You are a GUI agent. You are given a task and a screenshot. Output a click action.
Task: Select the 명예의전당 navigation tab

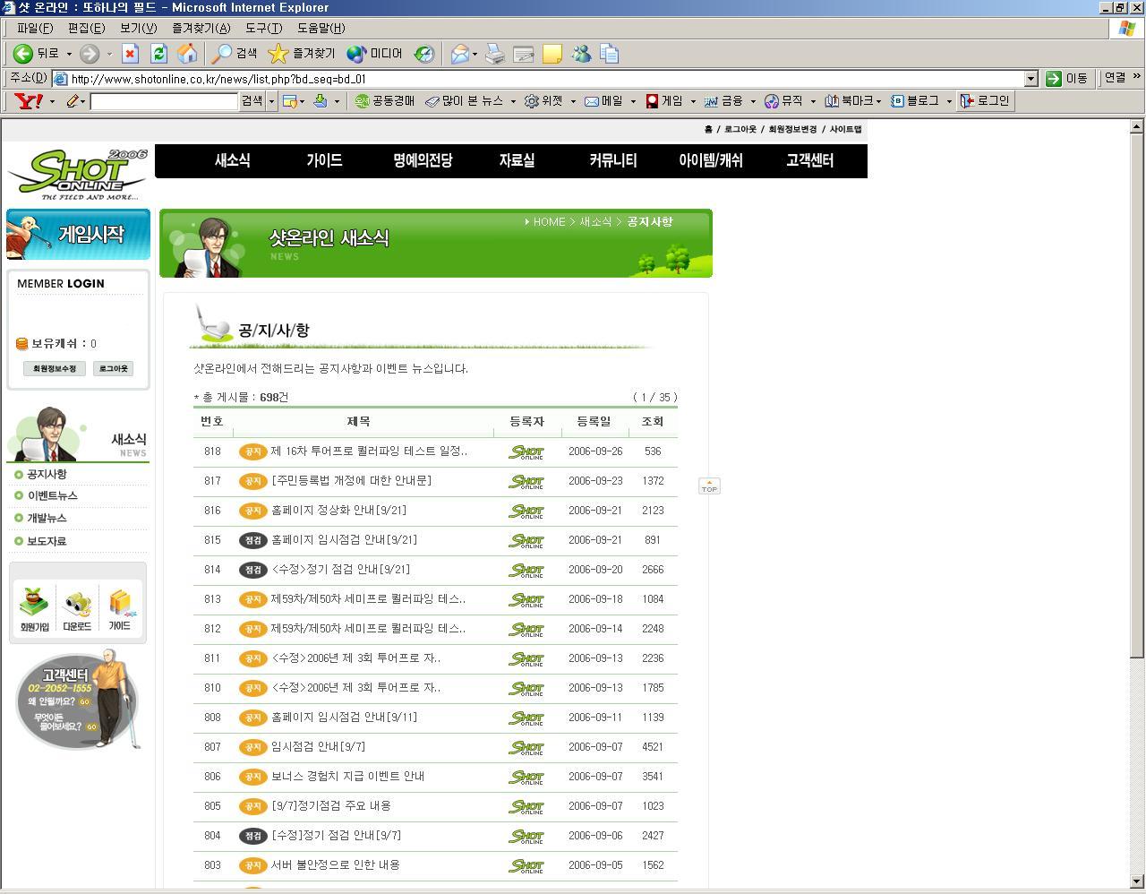tap(423, 161)
